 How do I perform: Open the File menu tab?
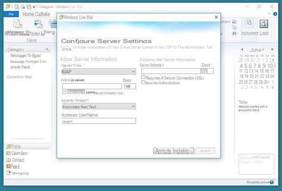(11, 14)
